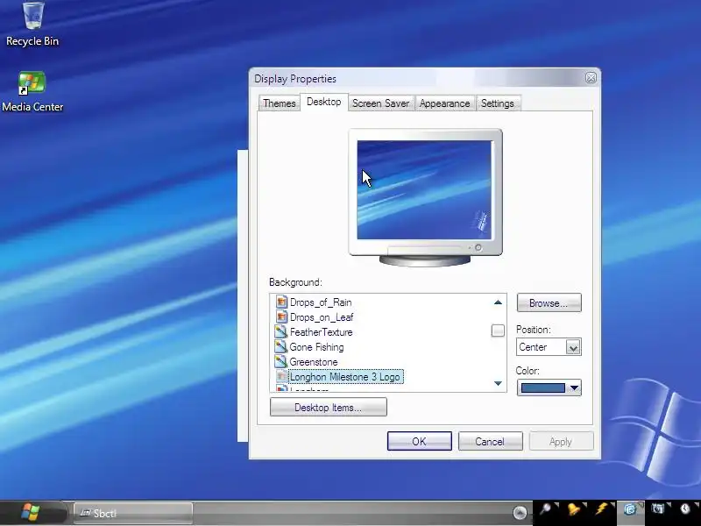701x526 pixels.
Task: Click the Browse... button
Action: coord(549,302)
